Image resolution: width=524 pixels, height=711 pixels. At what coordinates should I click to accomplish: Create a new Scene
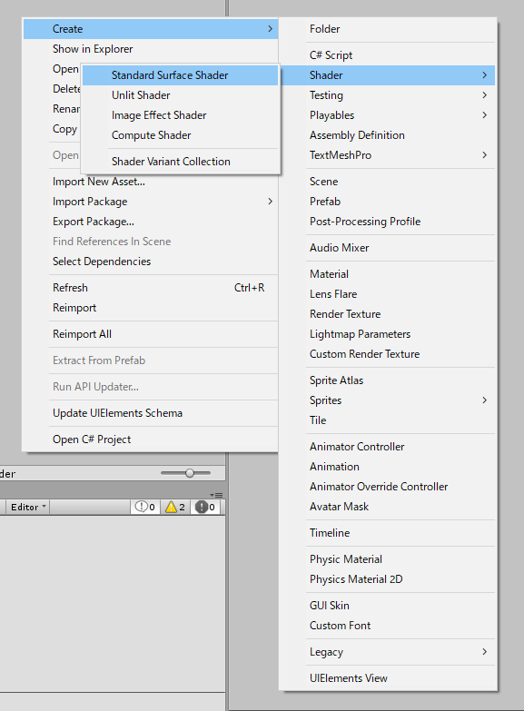pyautogui.click(x=388, y=182)
